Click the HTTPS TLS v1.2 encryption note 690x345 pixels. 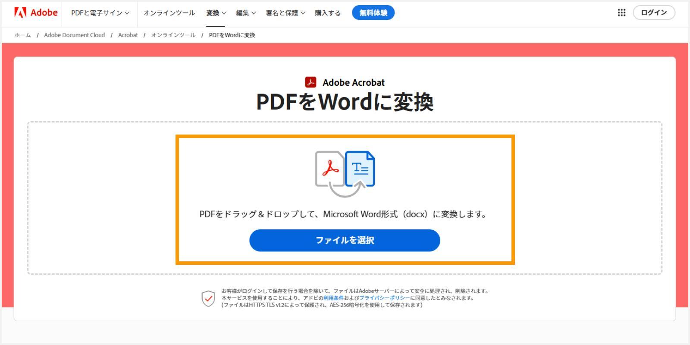point(322,305)
